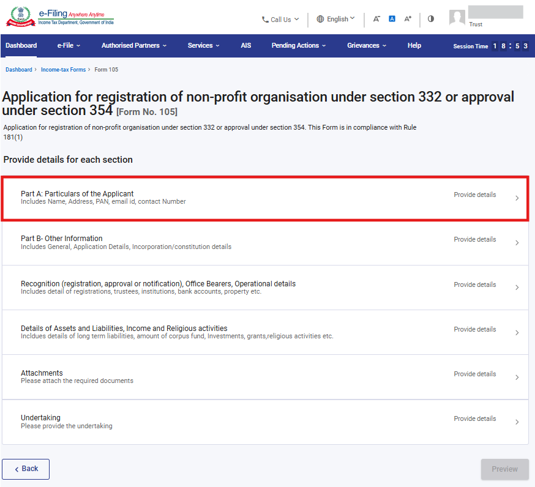Increase font size with A+ icon
The height and width of the screenshot is (487, 535).
[408, 19]
